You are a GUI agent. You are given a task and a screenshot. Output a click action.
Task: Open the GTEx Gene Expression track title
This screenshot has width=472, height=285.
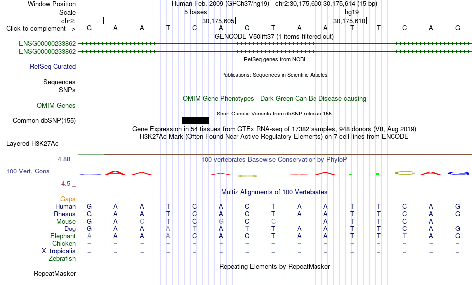(274, 129)
